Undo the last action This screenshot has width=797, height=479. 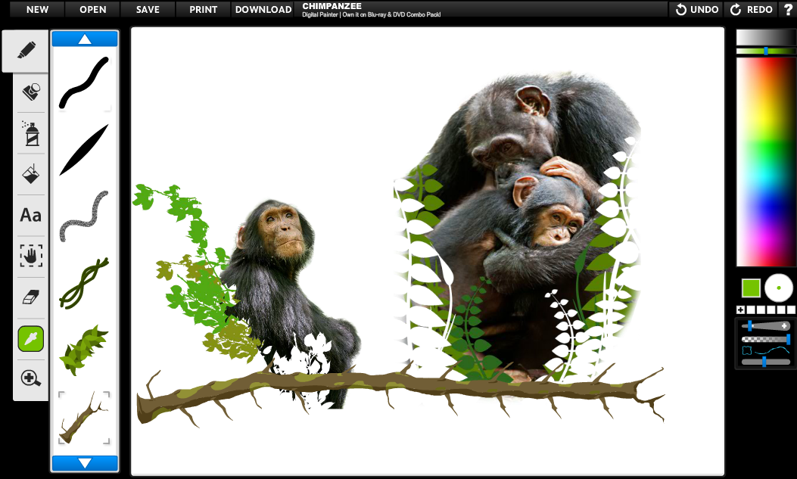tap(697, 9)
